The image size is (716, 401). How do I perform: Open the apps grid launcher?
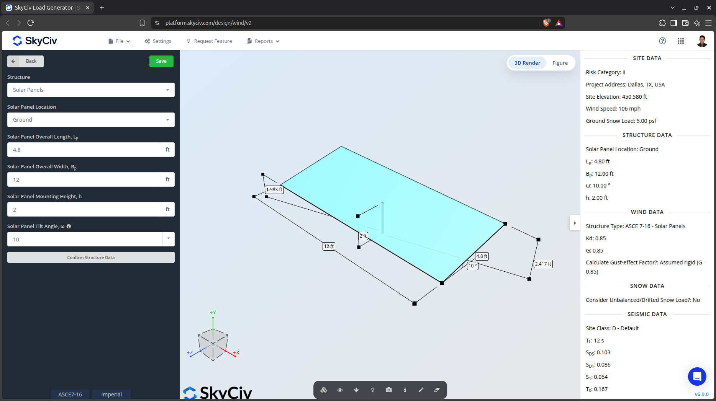click(x=681, y=41)
